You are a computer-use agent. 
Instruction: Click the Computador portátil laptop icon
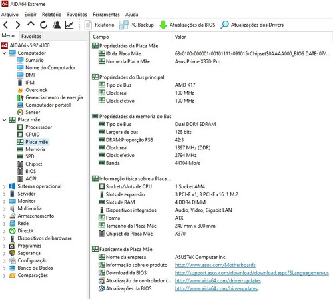coord(20,105)
